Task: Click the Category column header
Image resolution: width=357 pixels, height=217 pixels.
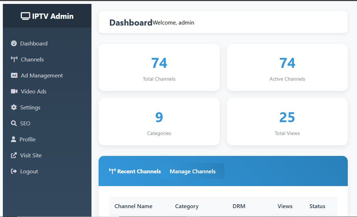Action: pyautogui.click(x=186, y=206)
